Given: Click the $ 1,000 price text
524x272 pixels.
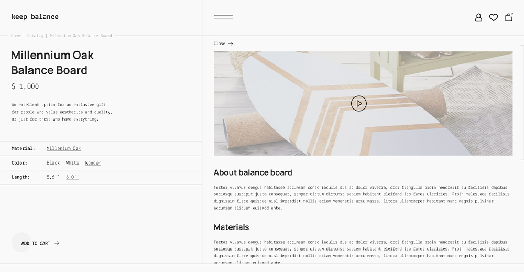Looking at the screenshot, I should click(x=25, y=86).
